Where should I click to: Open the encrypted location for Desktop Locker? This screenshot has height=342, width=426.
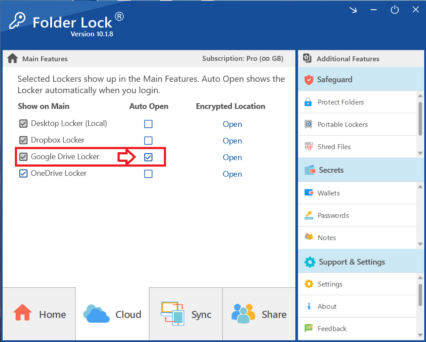click(x=232, y=124)
